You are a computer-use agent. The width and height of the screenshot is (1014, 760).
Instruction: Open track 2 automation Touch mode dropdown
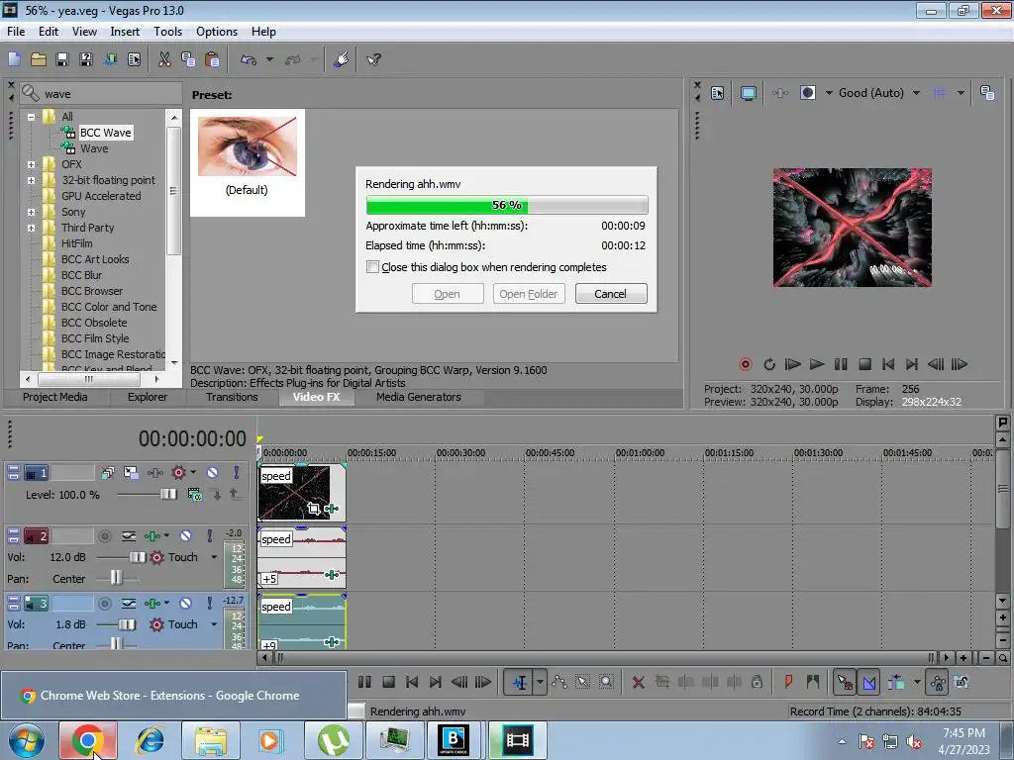coord(214,557)
